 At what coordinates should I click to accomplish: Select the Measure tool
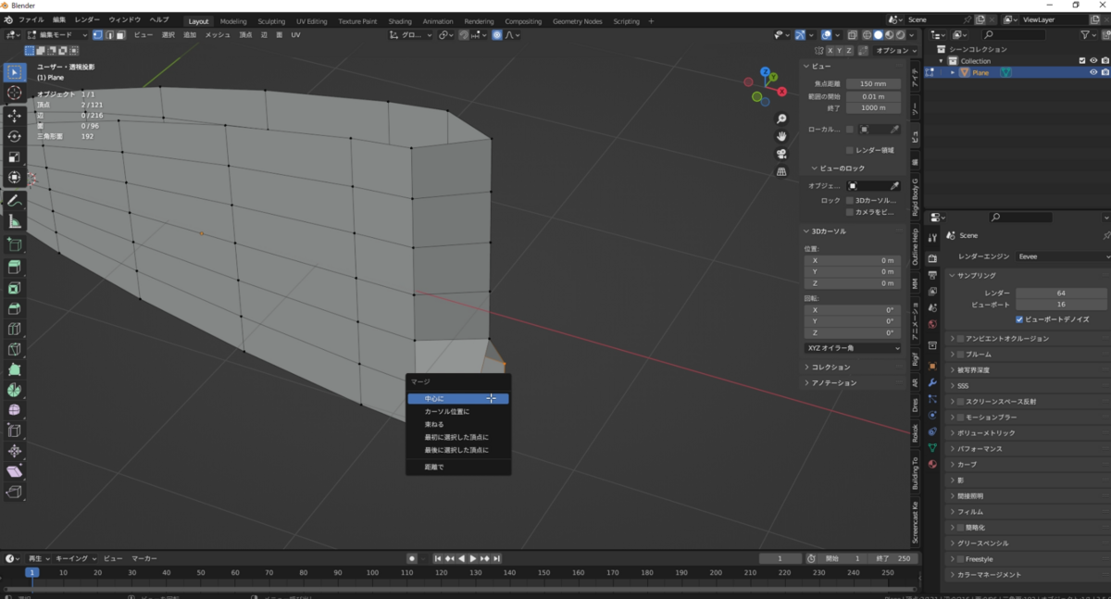15,221
